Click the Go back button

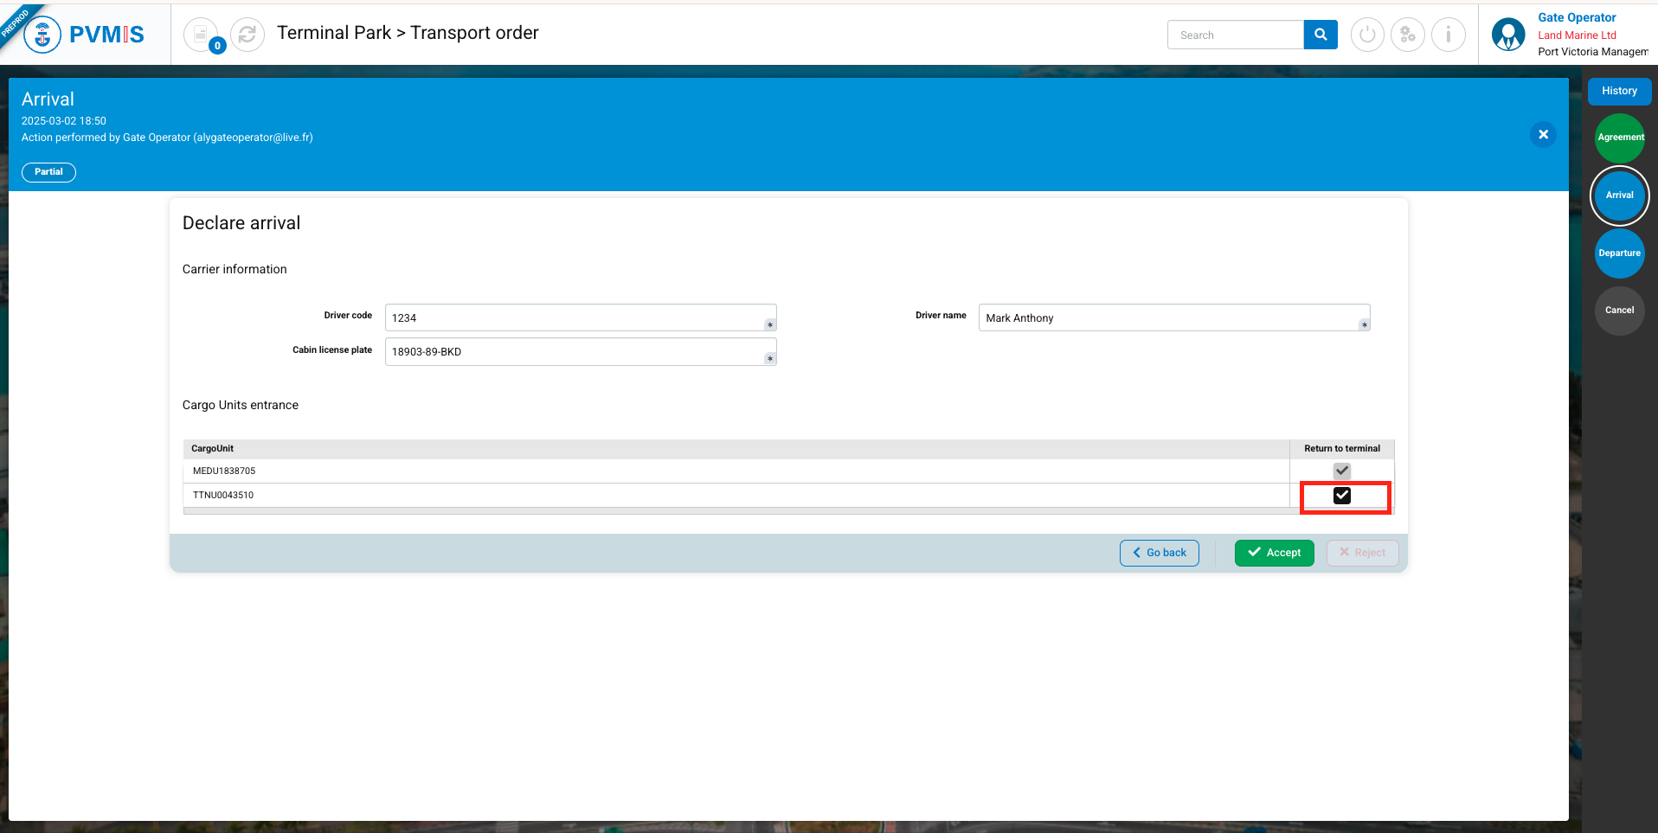tap(1159, 553)
